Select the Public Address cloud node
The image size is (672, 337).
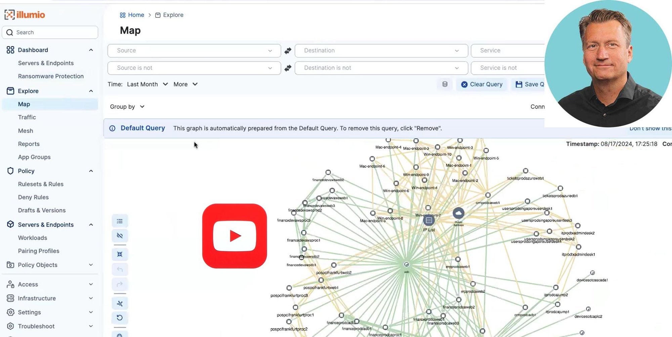click(458, 213)
